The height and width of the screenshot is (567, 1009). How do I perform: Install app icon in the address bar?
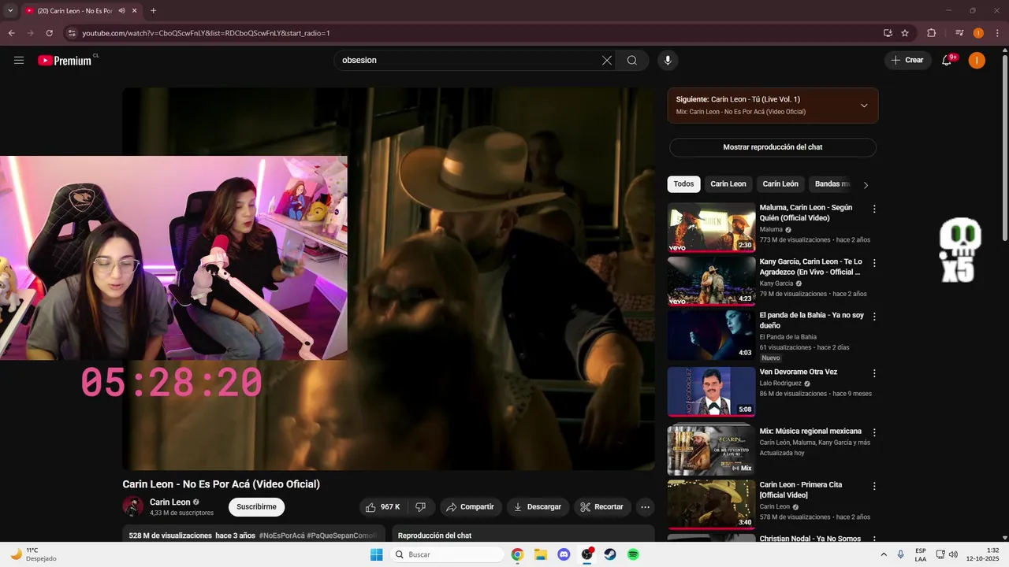click(888, 33)
